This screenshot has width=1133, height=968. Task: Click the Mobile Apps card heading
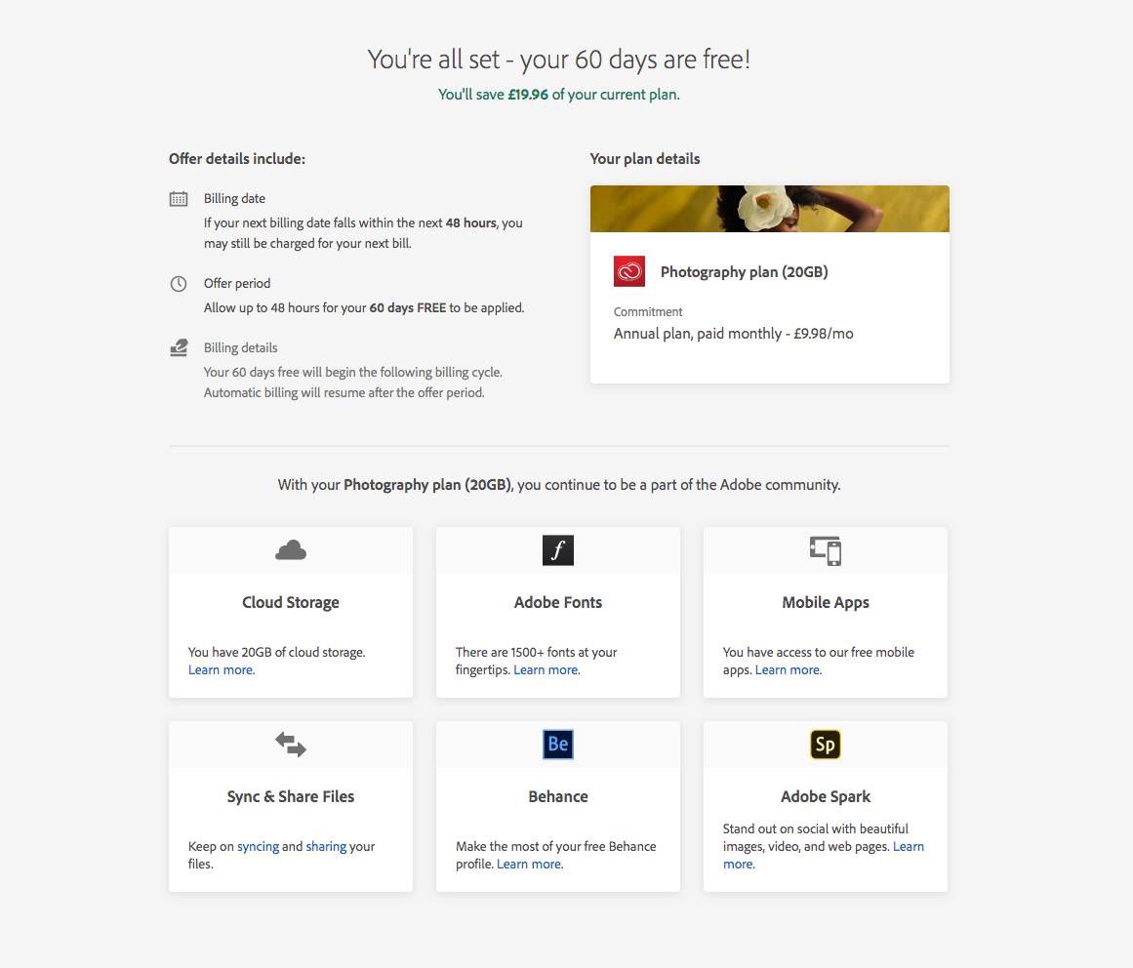coord(826,602)
